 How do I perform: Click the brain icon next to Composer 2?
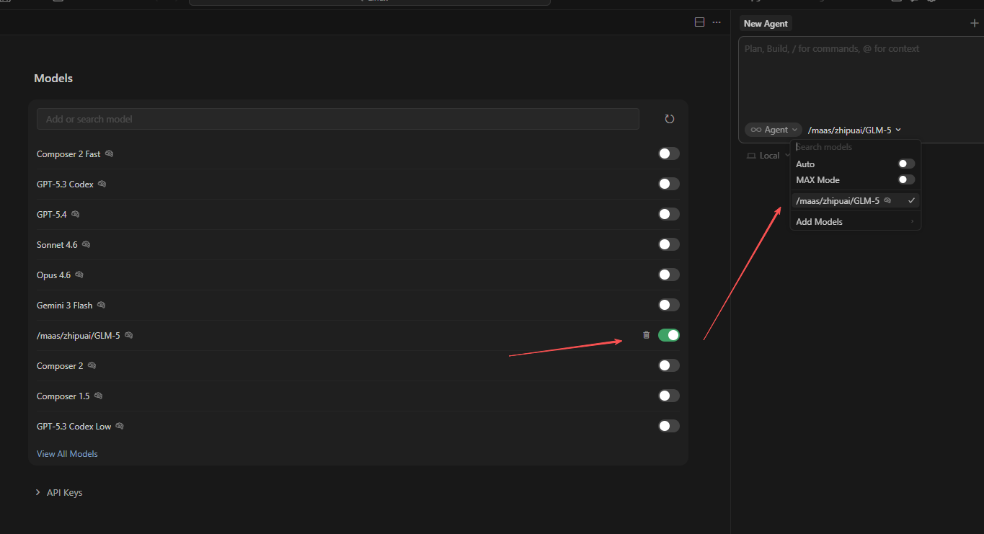click(x=92, y=366)
